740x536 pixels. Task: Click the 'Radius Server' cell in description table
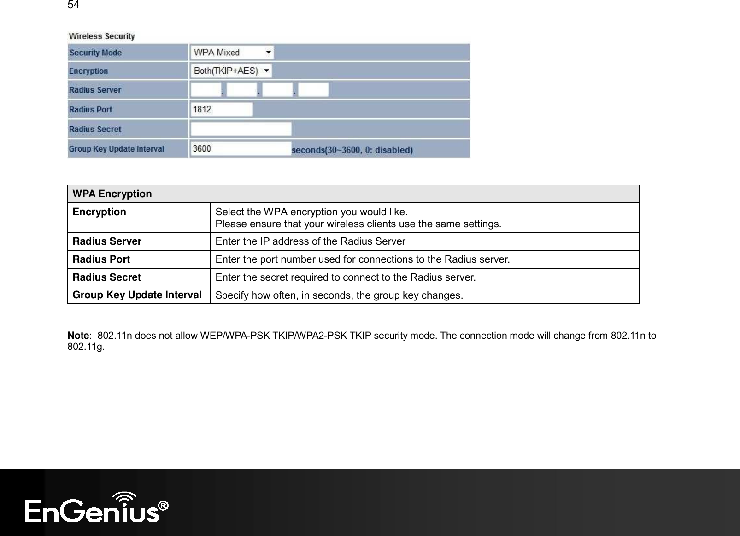click(139, 241)
